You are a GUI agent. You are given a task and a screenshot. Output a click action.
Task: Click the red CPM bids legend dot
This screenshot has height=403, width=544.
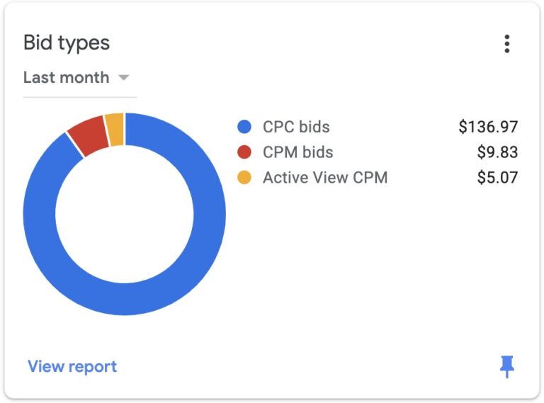coord(244,152)
